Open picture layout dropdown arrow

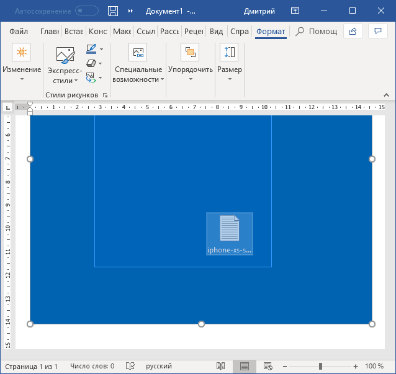101,78
